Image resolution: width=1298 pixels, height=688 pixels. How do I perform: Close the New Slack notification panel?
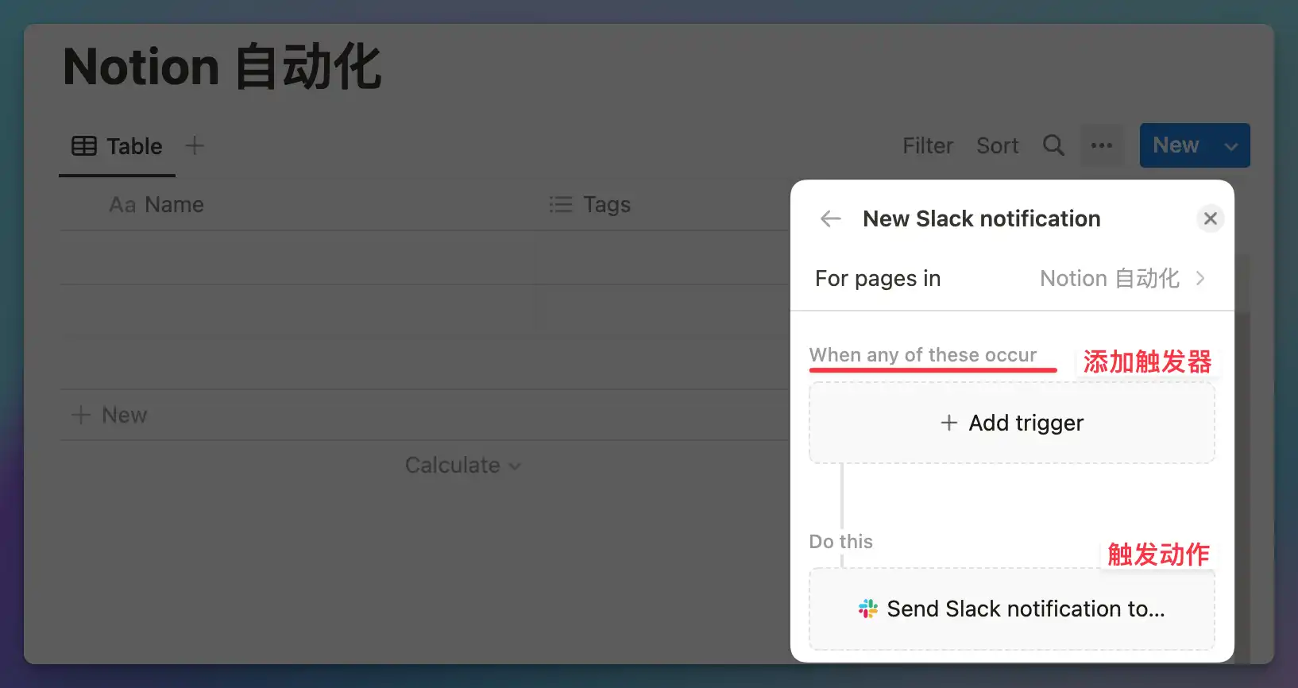pos(1210,218)
